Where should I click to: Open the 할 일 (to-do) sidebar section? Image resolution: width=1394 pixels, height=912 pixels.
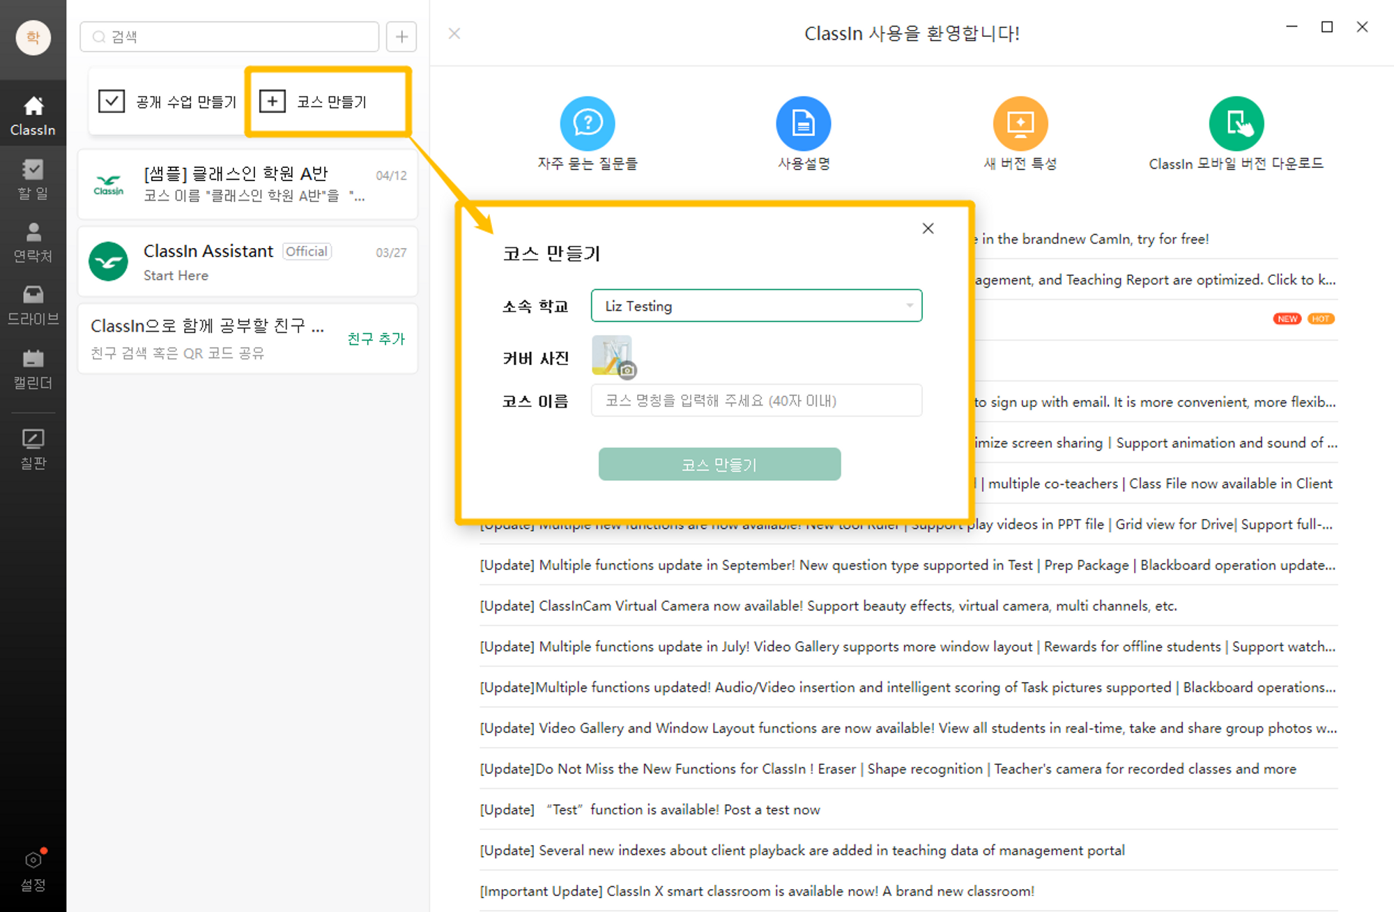coord(33,180)
